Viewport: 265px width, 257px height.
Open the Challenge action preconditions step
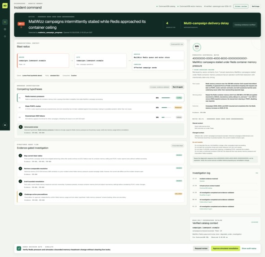pos(101,197)
